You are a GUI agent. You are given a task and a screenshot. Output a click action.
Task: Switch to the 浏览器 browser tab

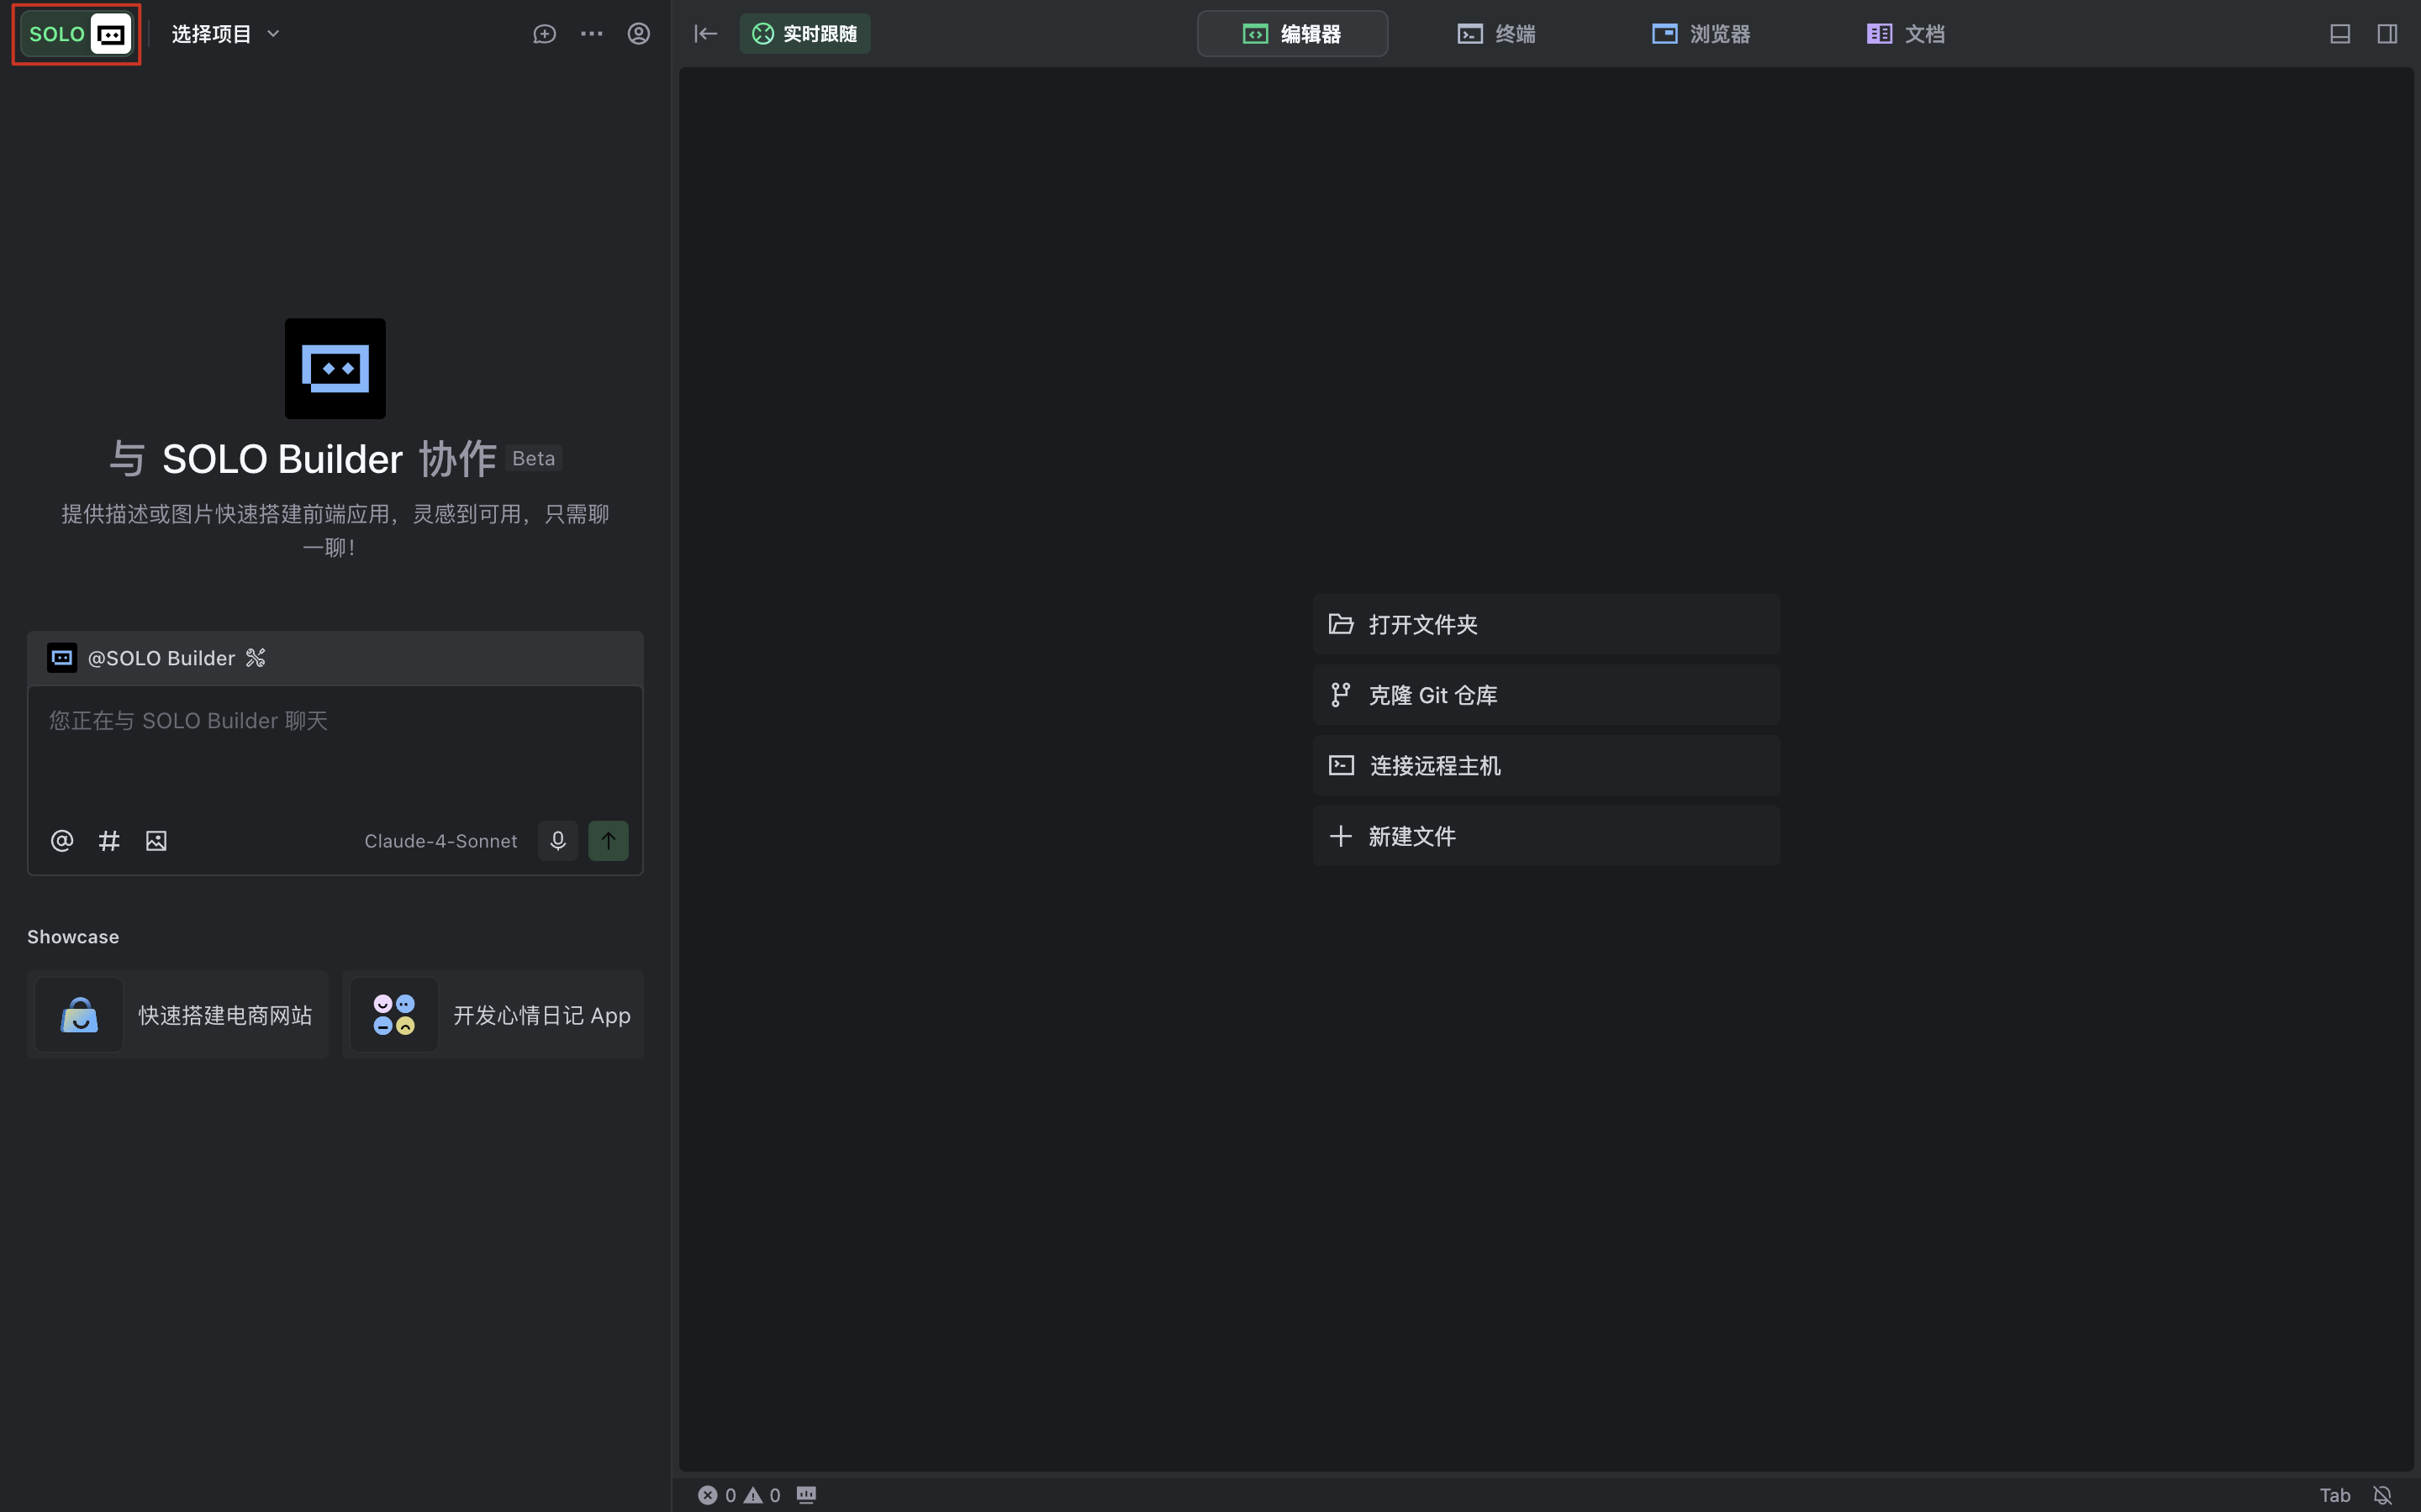click(1701, 34)
